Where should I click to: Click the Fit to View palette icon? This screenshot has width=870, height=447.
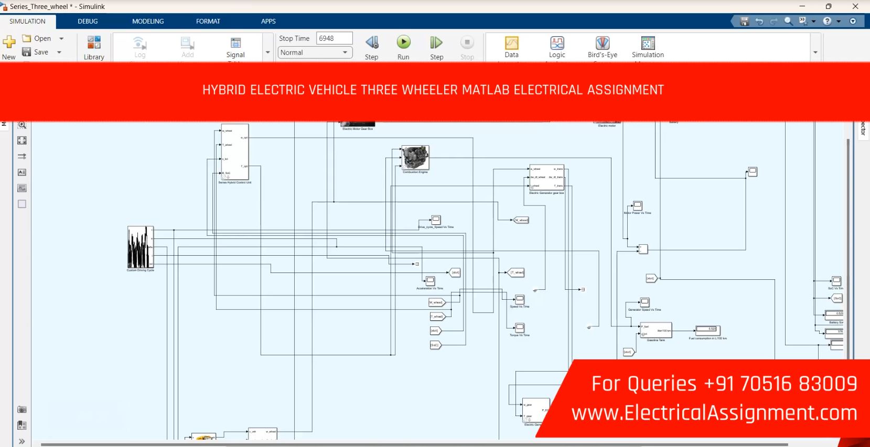tap(22, 140)
